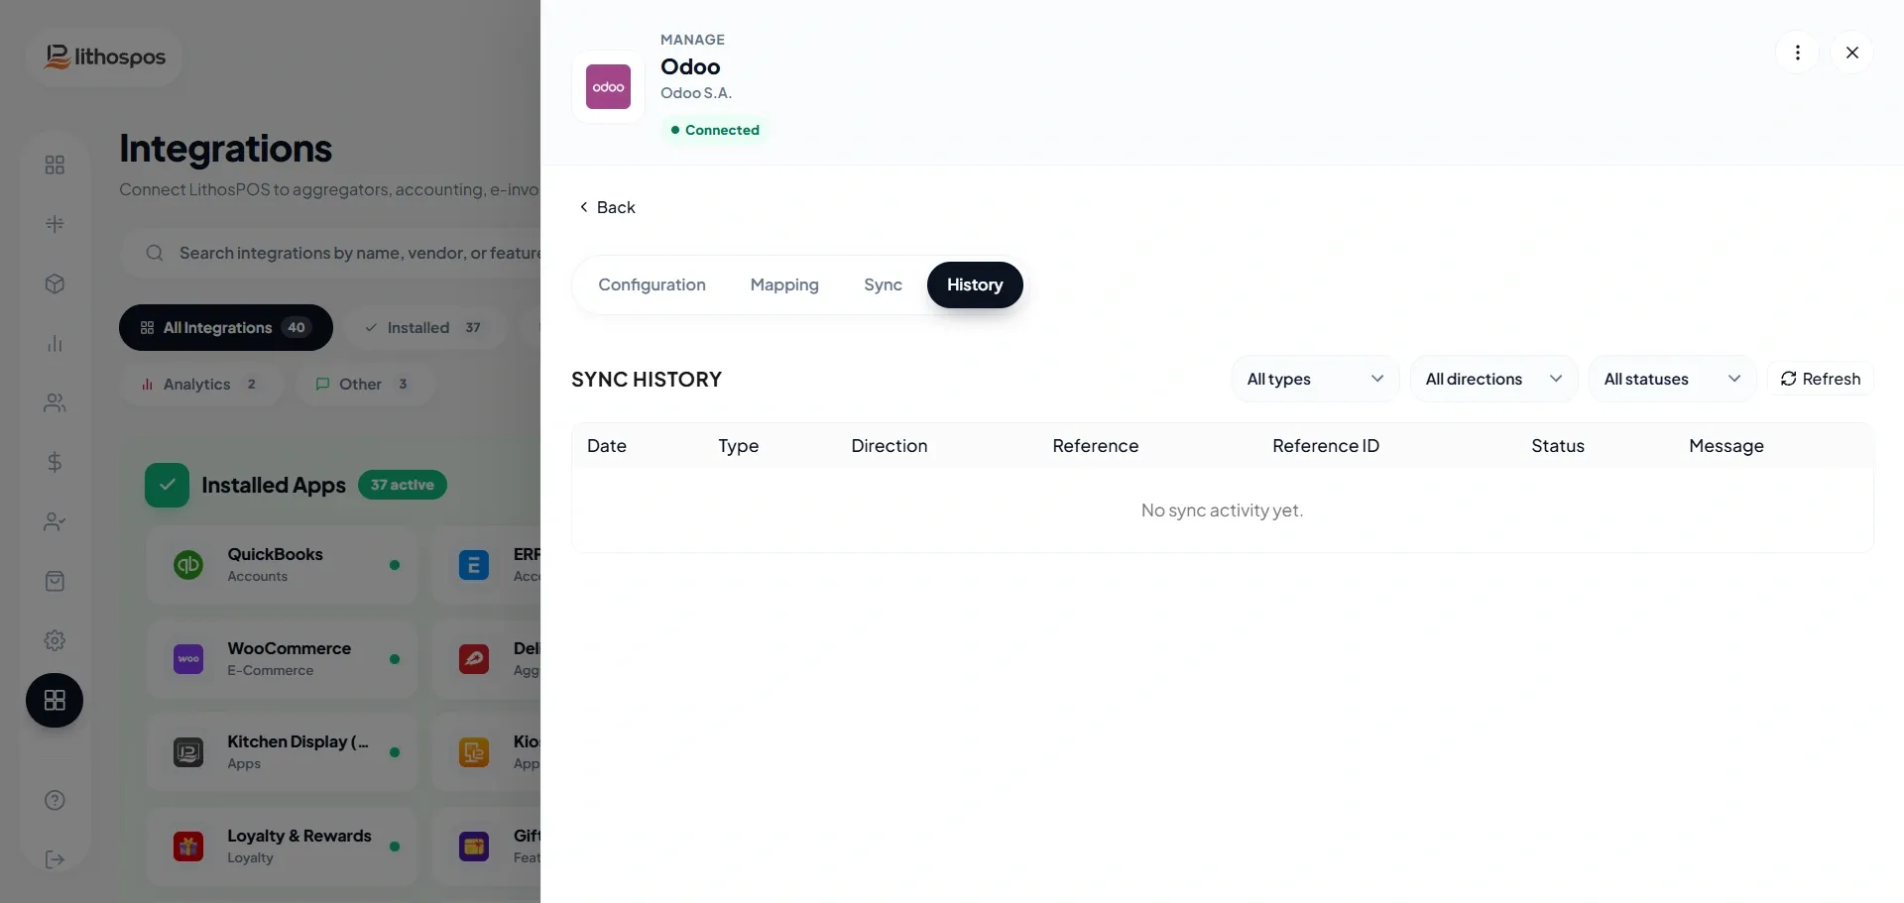1904x903 pixels.
Task: Click the Odoo app logo
Action: tap(608, 87)
